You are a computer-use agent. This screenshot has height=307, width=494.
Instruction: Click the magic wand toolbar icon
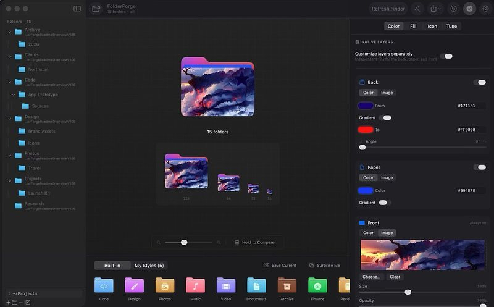point(417,9)
